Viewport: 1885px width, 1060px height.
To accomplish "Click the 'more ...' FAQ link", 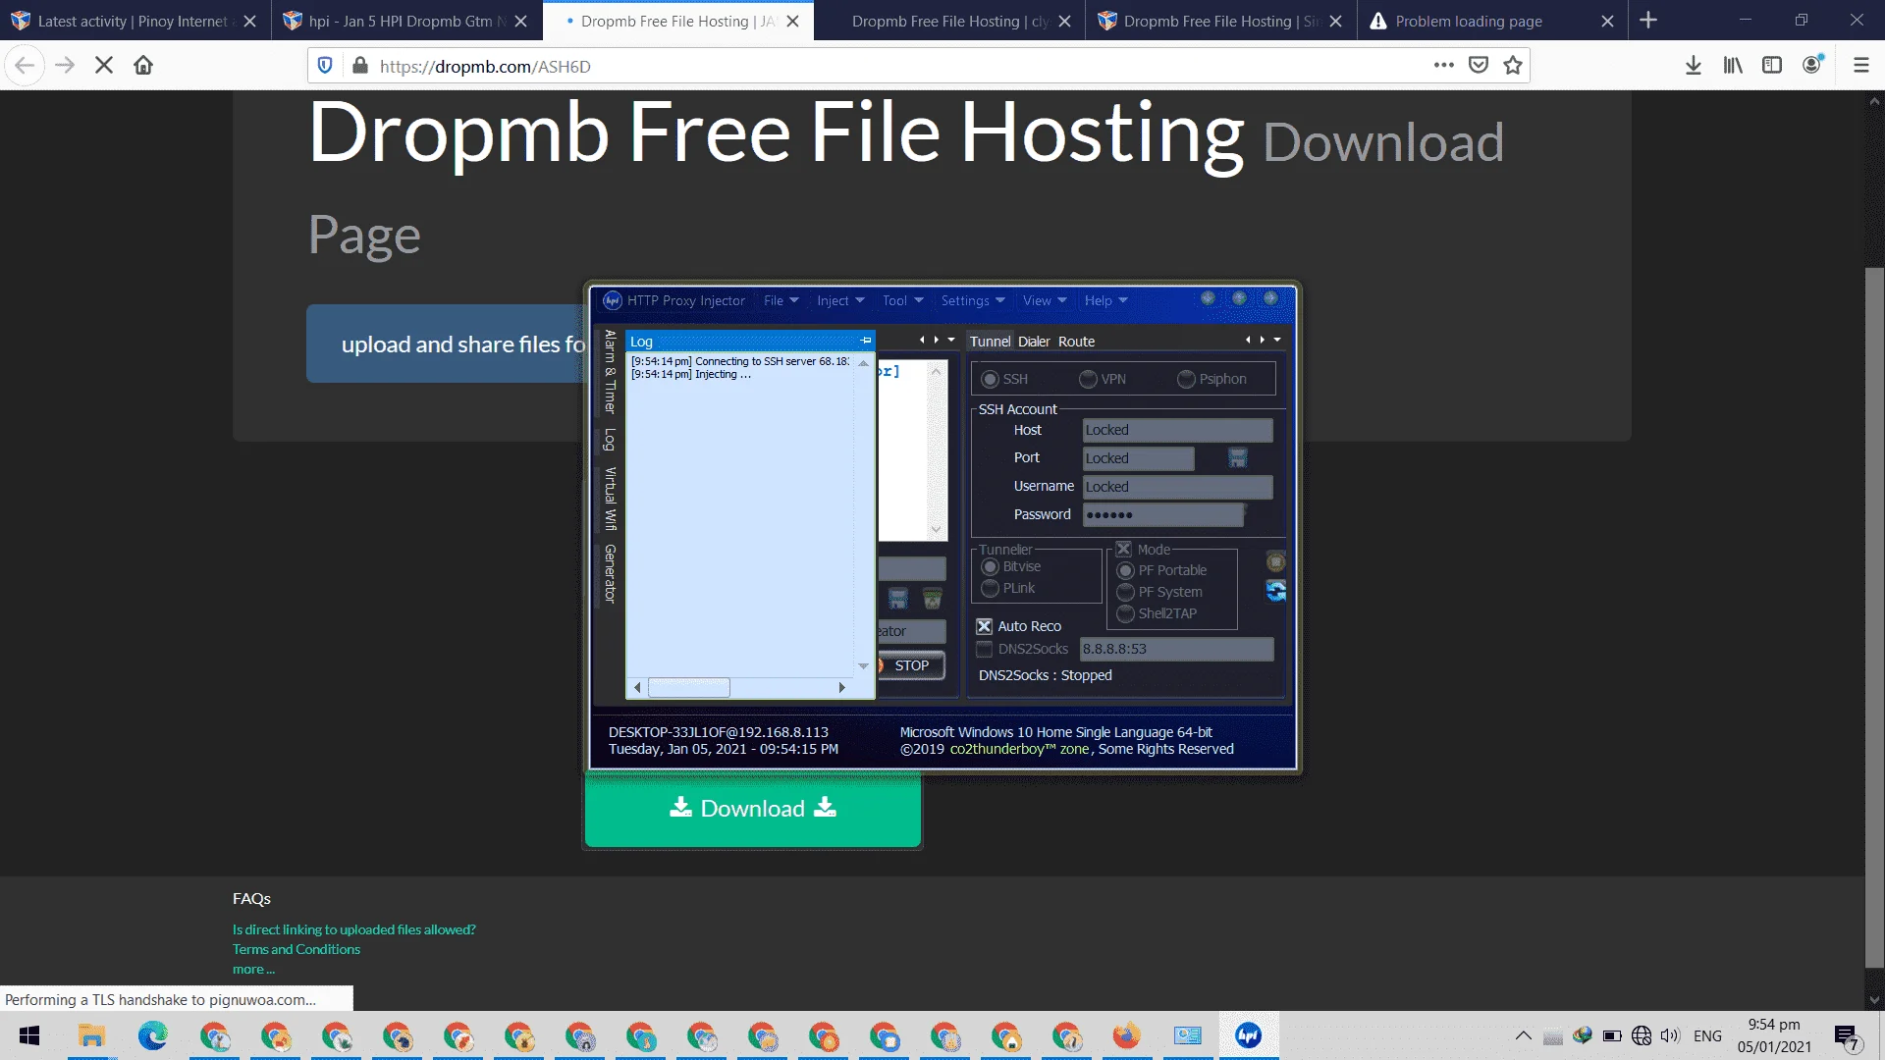I will pos(253,969).
